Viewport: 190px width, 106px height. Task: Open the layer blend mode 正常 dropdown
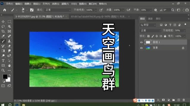(x=151, y=31)
